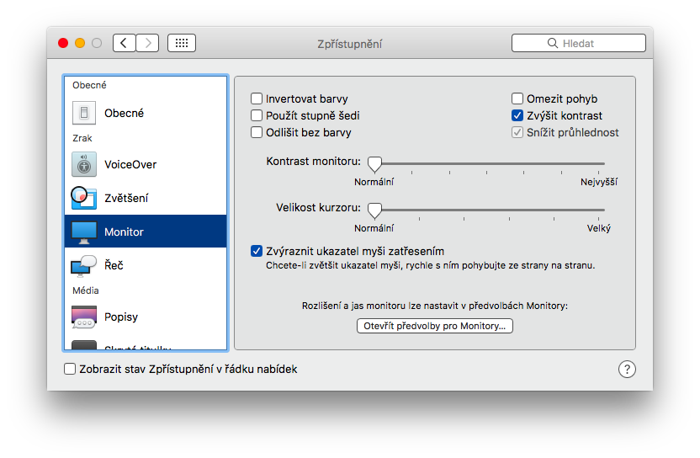
Task: Enable Omezit pohyb checkbox
Action: [517, 99]
